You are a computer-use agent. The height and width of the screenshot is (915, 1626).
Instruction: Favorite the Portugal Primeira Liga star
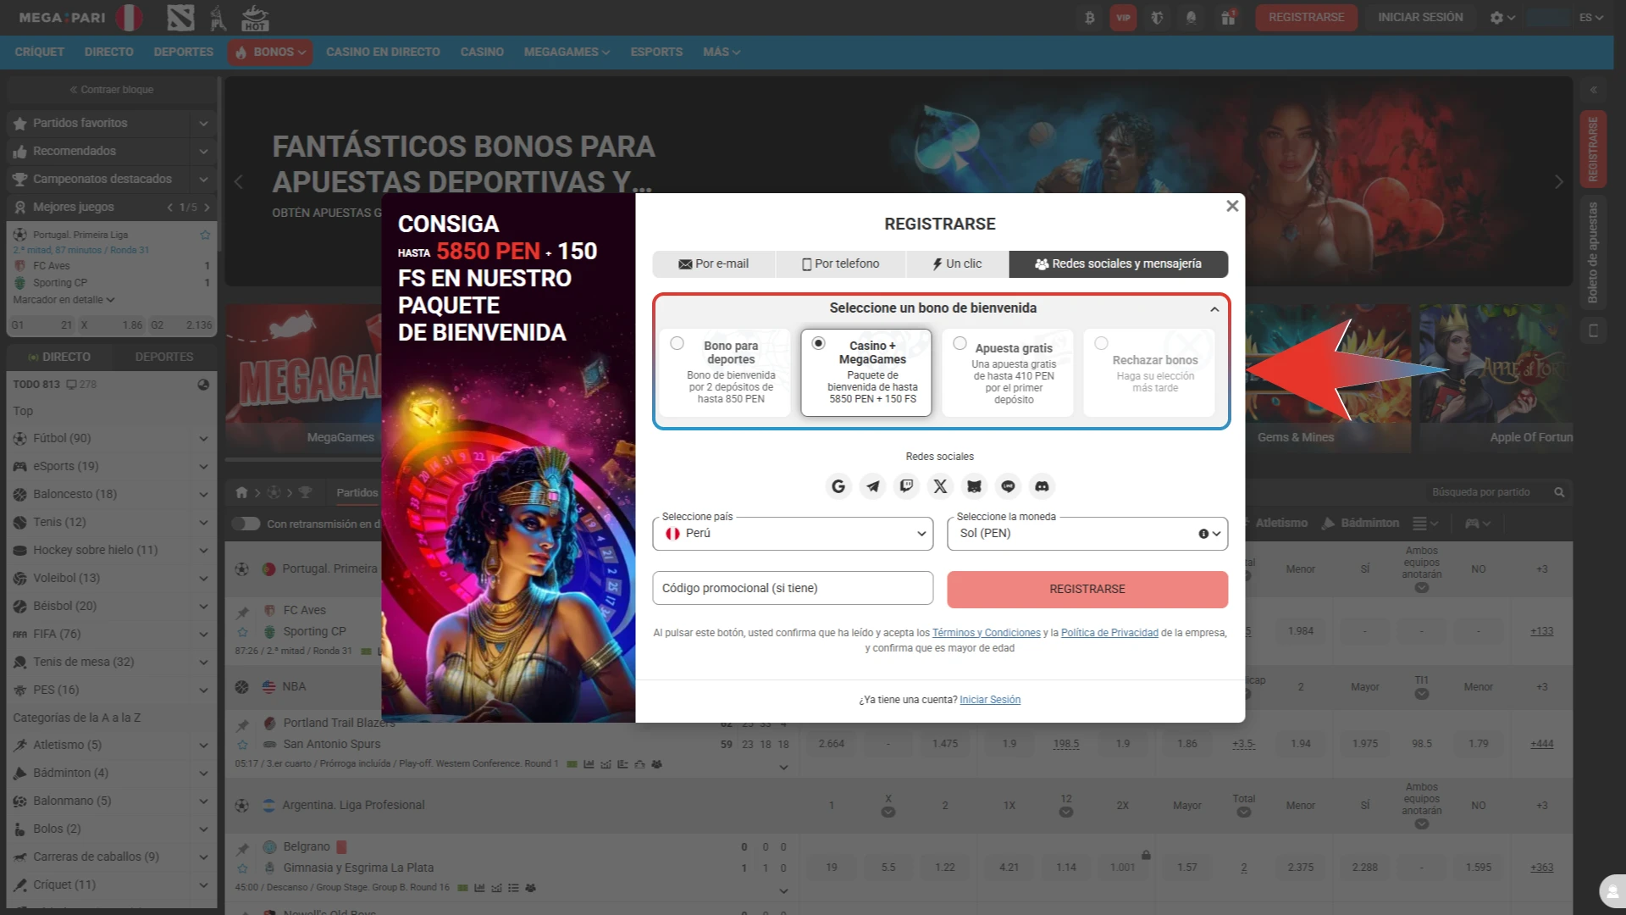pos(205,235)
